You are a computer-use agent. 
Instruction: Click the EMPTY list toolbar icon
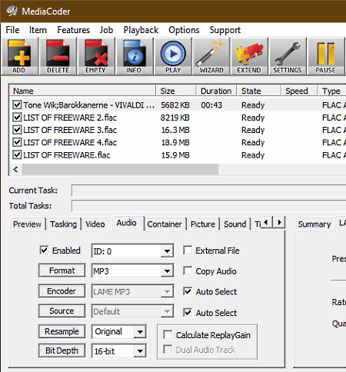96,56
